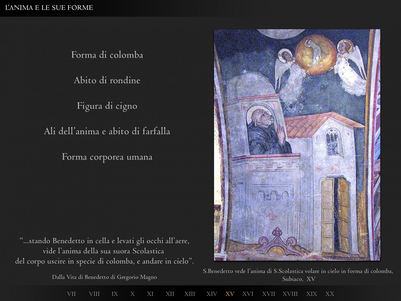Viewport: 401px width, 301px height.
Task: Open 'Ali dell'anima e abito di farfalla'
Action: tap(107, 131)
